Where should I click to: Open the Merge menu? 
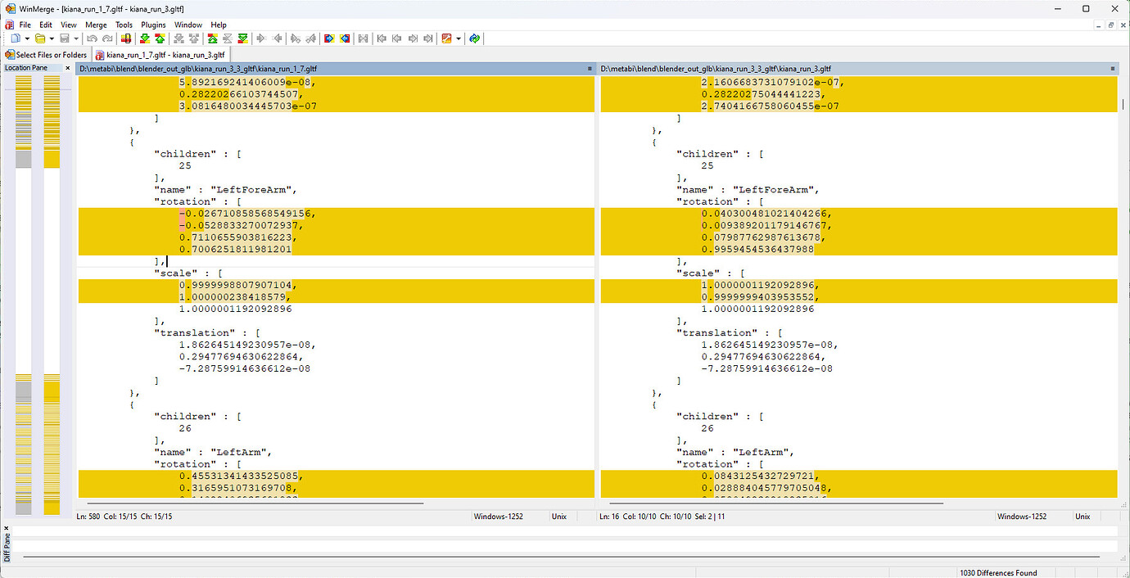pyautogui.click(x=96, y=25)
